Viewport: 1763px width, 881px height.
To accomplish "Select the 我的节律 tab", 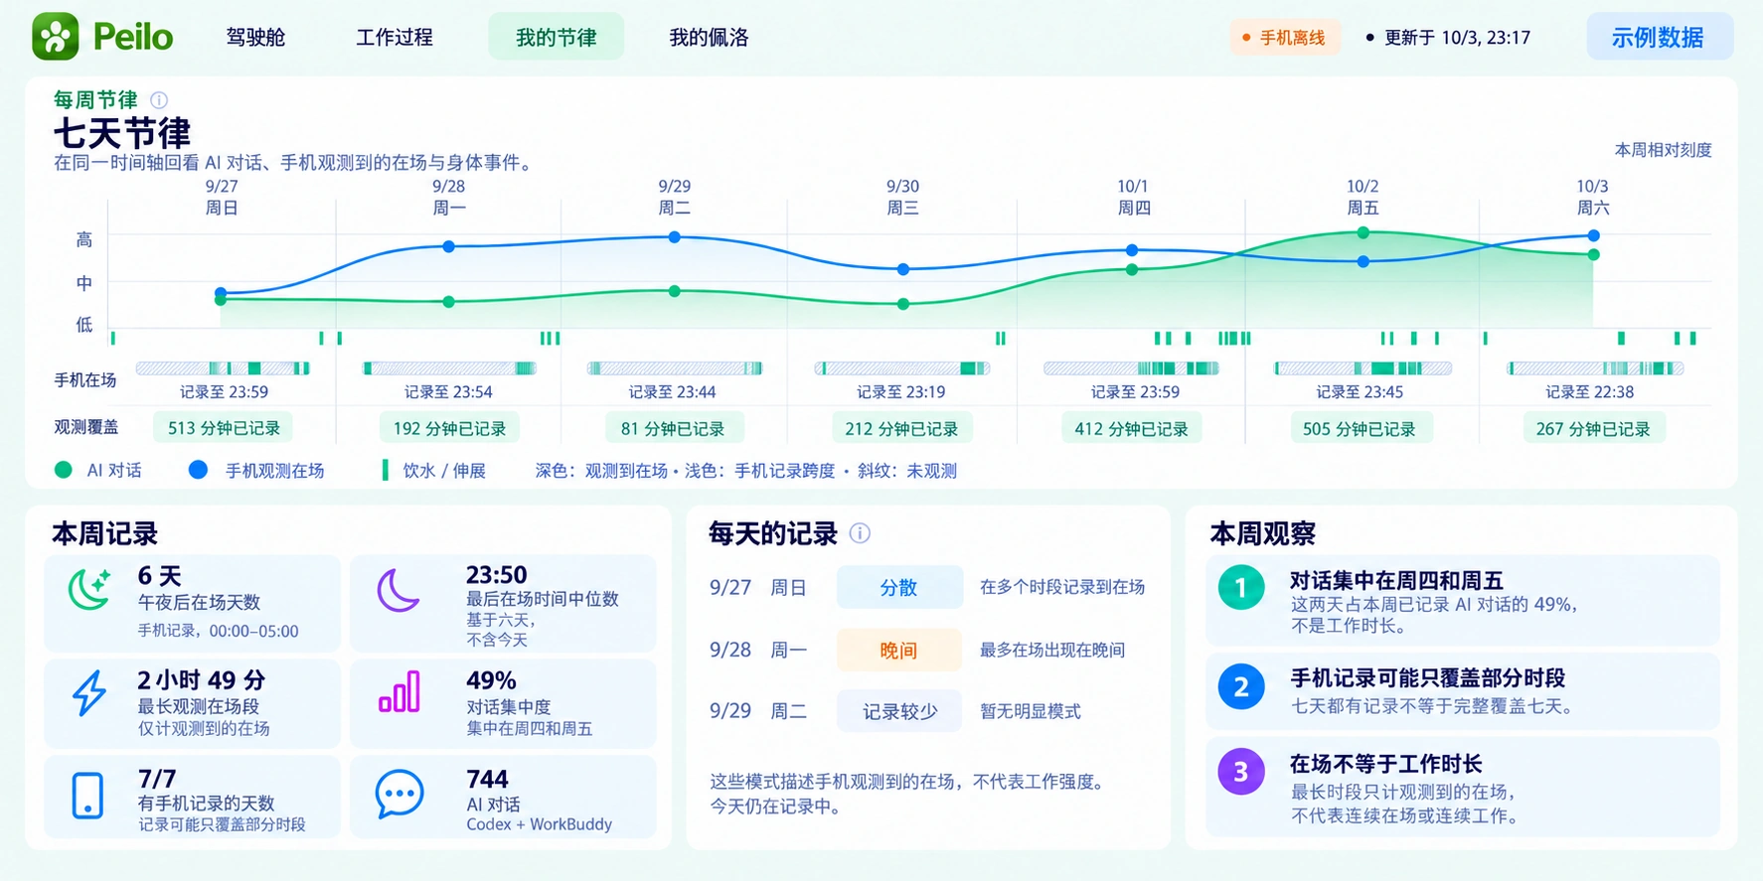I will click(x=557, y=37).
